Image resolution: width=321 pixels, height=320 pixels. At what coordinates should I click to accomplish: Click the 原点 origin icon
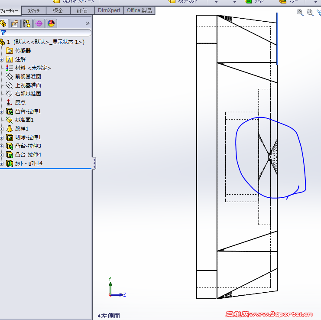click(10, 102)
